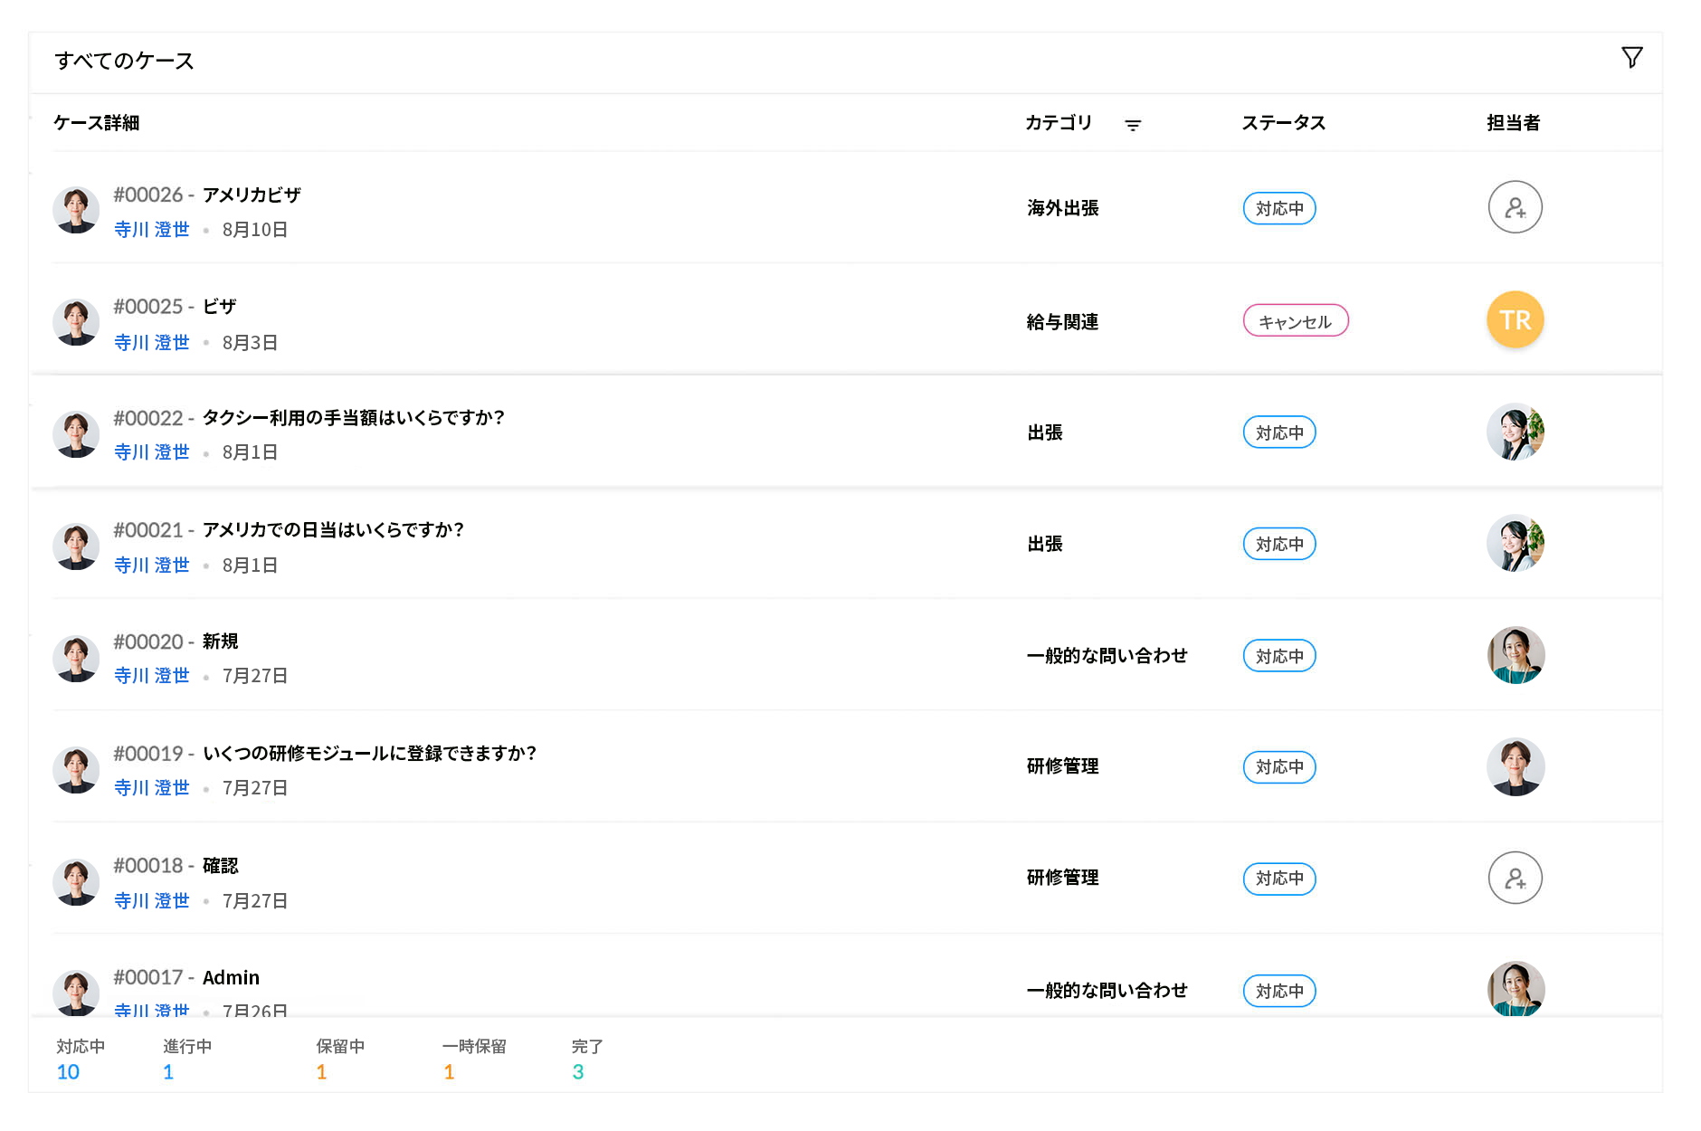Open the 担当者 column header
This screenshot has width=1701, height=1131.
(x=1512, y=123)
